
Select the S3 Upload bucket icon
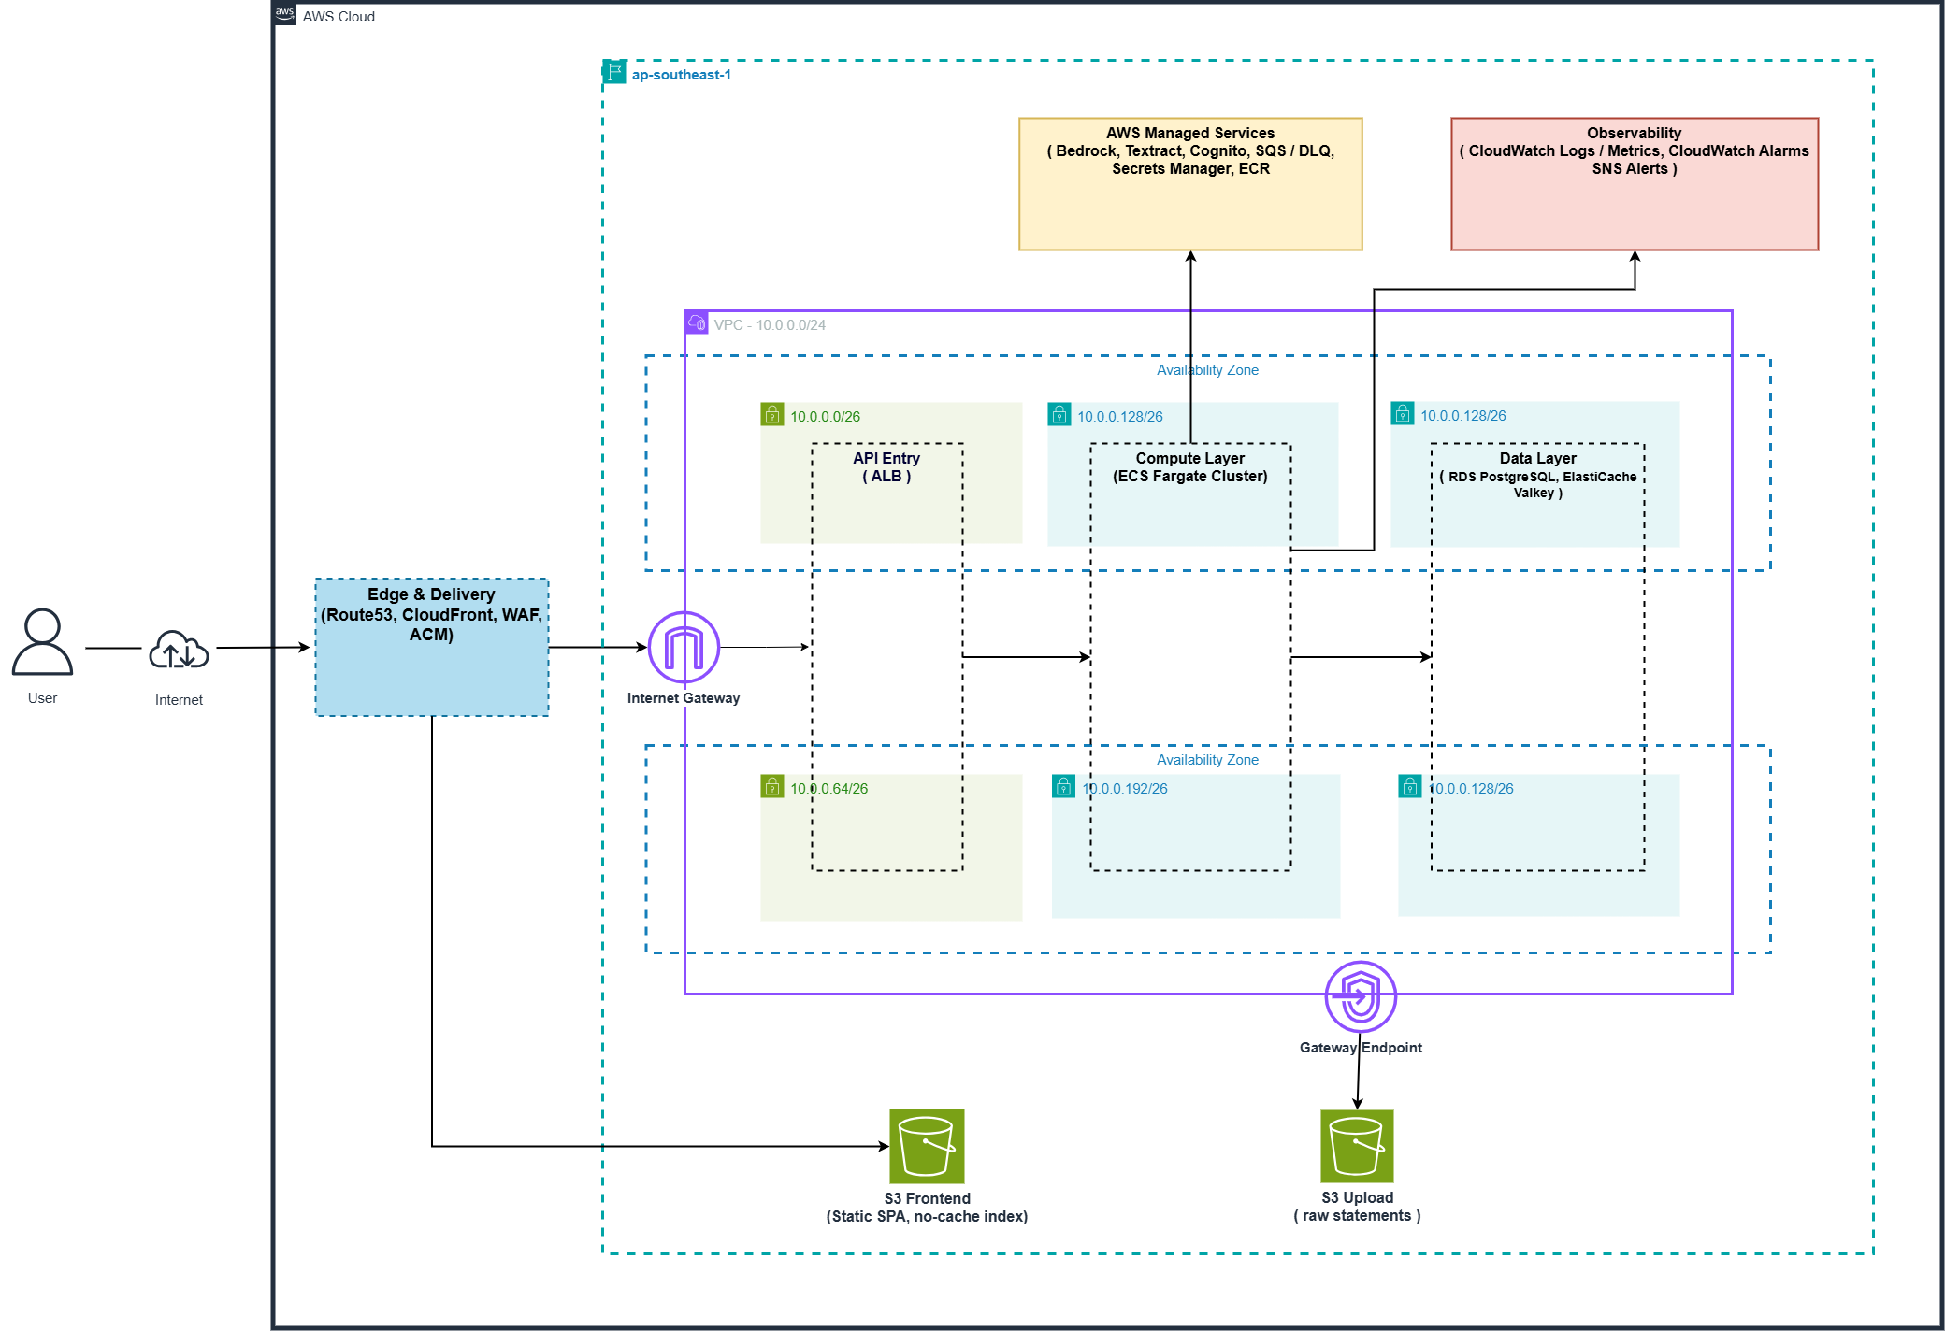(1357, 1146)
